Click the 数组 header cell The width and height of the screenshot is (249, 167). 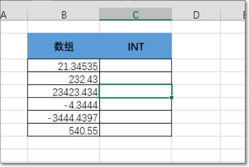click(64, 46)
